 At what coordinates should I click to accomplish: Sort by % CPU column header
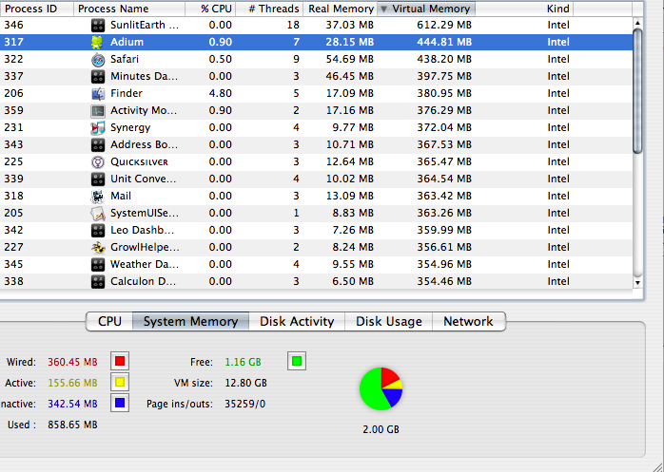[210, 9]
